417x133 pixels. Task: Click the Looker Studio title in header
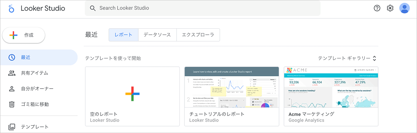tap(43, 8)
